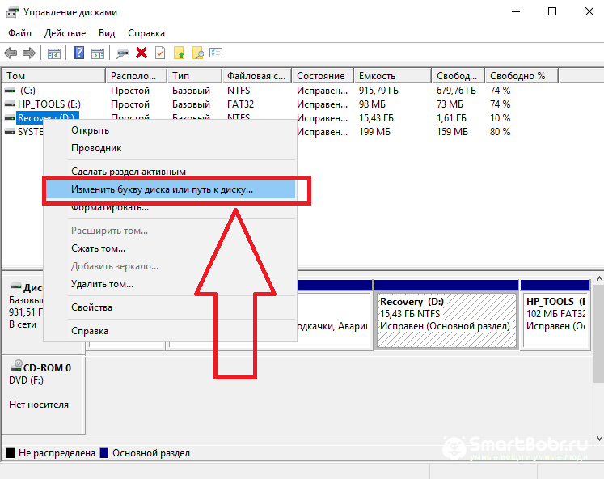Click the Back arrow in toolbar
Viewport: 604px width, 479px height.
click(x=11, y=53)
